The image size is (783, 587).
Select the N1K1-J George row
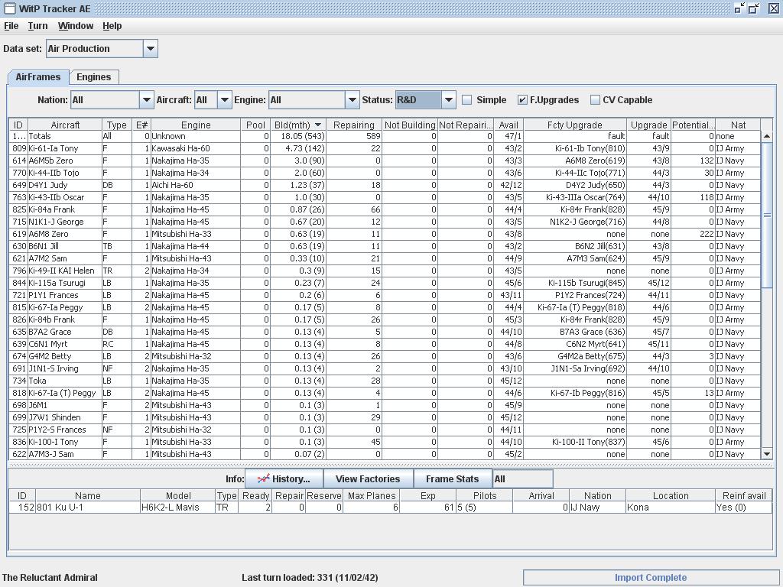coord(385,222)
